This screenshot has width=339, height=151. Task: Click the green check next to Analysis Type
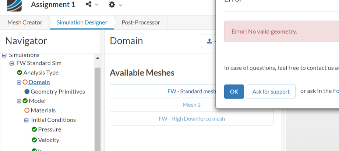click(20, 73)
